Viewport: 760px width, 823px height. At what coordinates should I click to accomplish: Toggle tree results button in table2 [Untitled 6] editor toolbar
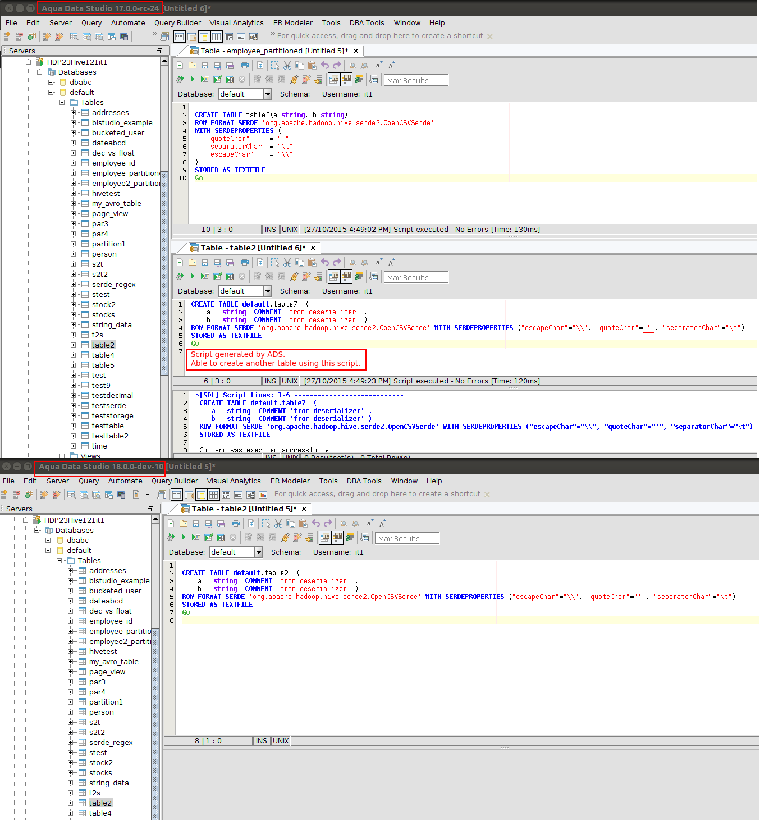pyautogui.click(x=346, y=276)
